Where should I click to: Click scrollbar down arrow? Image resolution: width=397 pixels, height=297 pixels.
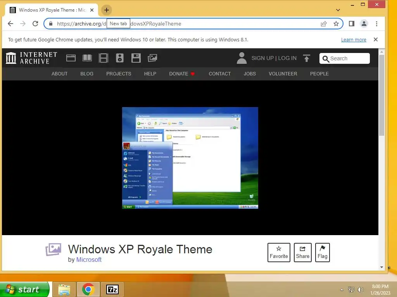pos(381,267)
